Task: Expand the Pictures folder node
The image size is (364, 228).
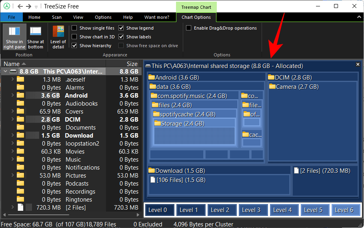Action: 12,175
